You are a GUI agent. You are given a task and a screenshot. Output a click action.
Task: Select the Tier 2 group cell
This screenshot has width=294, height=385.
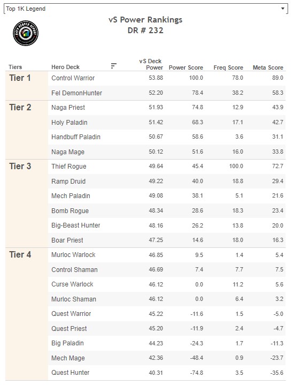click(x=27, y=130)
